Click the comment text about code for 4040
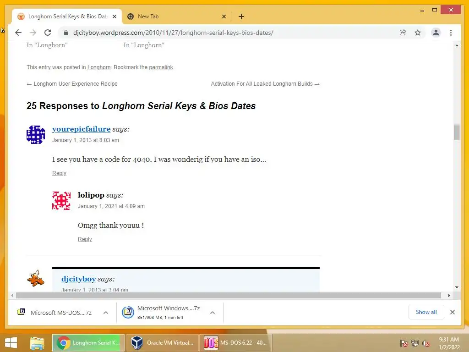Viewport: 469px width, 352px height. (x=159, y=159)
